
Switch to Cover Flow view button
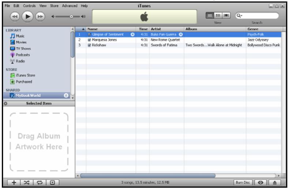click(226, 16)
